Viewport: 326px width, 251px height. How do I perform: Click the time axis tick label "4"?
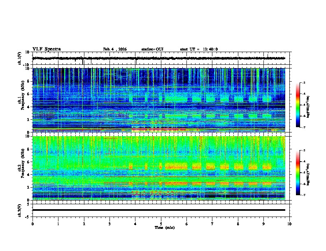click(x=135, y=224)
